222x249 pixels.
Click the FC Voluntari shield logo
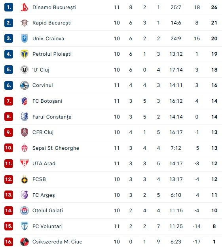pyautogui.click(x=25, y=226)
